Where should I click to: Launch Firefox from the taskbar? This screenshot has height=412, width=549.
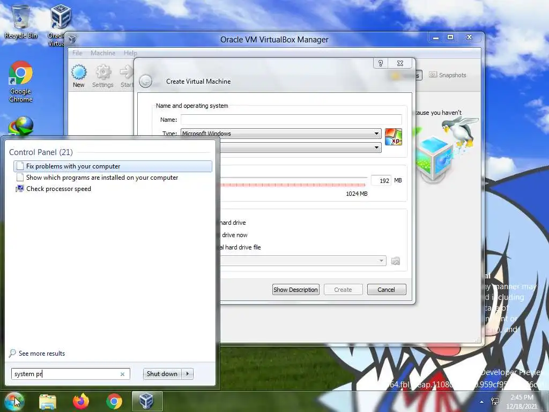[x=81, y=401]
